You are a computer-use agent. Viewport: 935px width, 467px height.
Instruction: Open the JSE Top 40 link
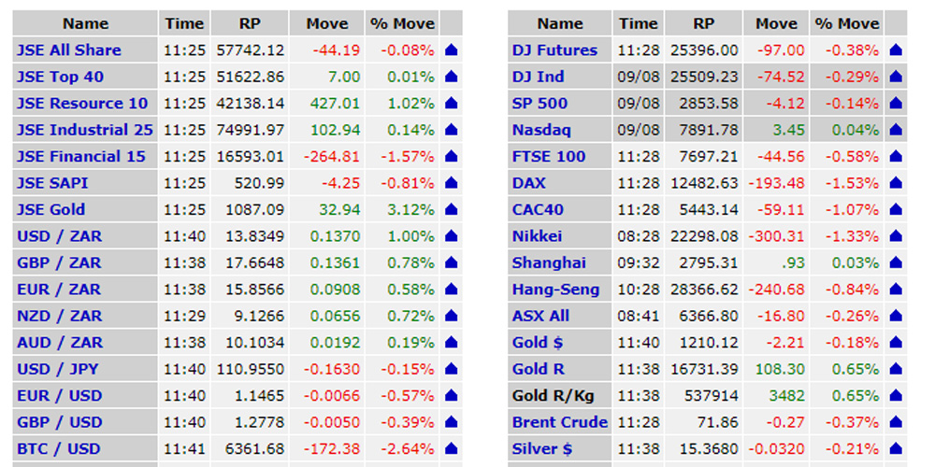coord(60,77)
